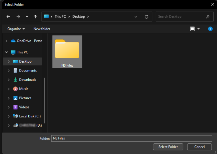Expand the (D:) drive node
217x154 pixels.
click(9, 125)
